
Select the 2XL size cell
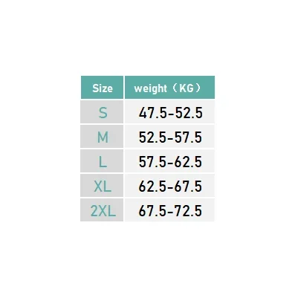point(102,210)
